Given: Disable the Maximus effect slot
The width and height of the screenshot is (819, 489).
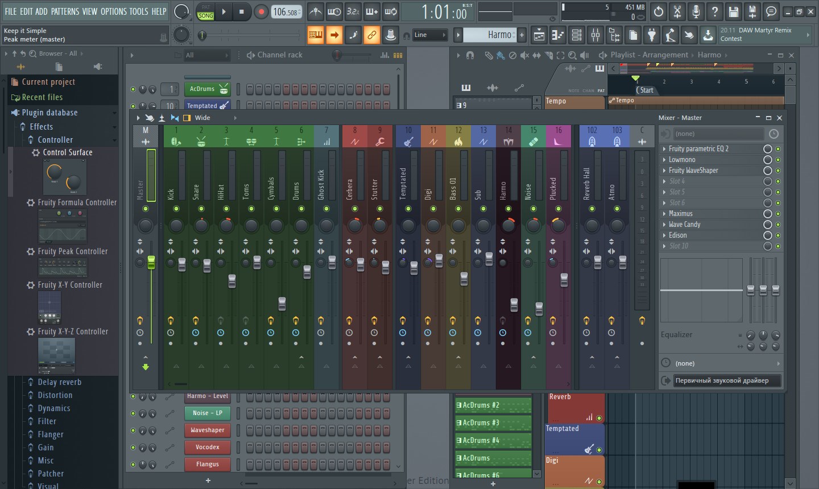Looking at the screenshot, I should 778,214.
